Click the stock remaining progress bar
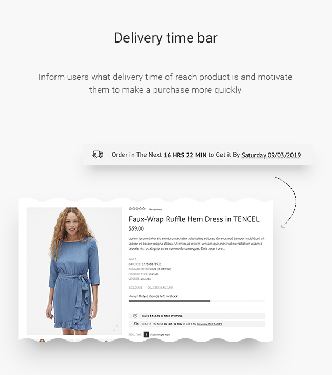332x375 pixels. (197, 301)
